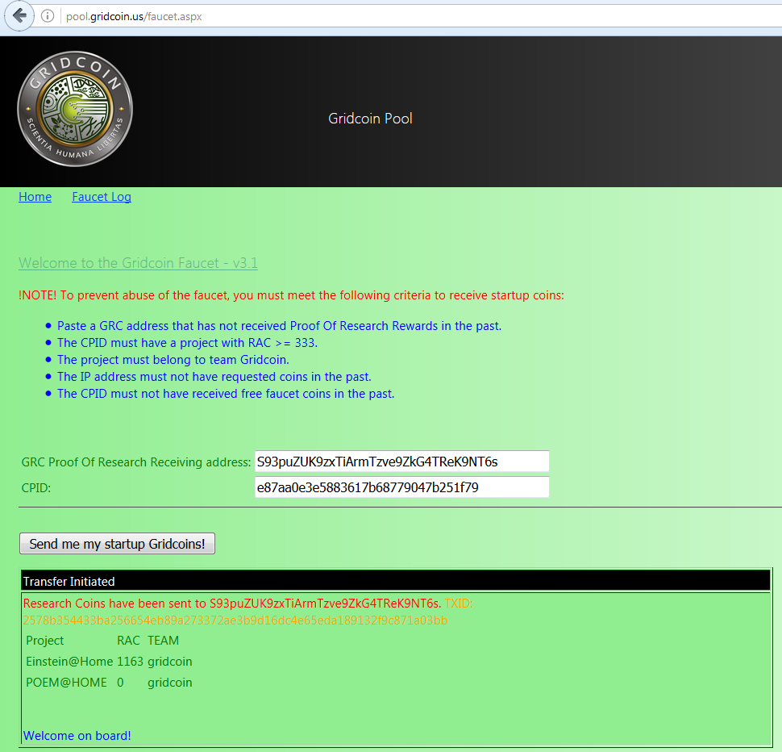Click the orange TXID hash string
The height and width of the screenshot is (752, 782).
click(x=235, y=620)
